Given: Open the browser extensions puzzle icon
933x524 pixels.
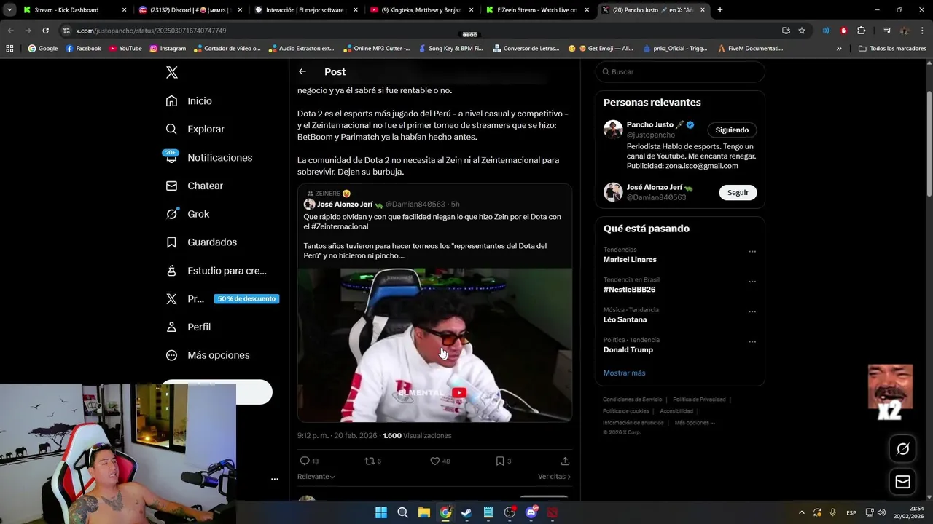Looking at the screenshot, I should pyautogui.click(x=861, y=31).
